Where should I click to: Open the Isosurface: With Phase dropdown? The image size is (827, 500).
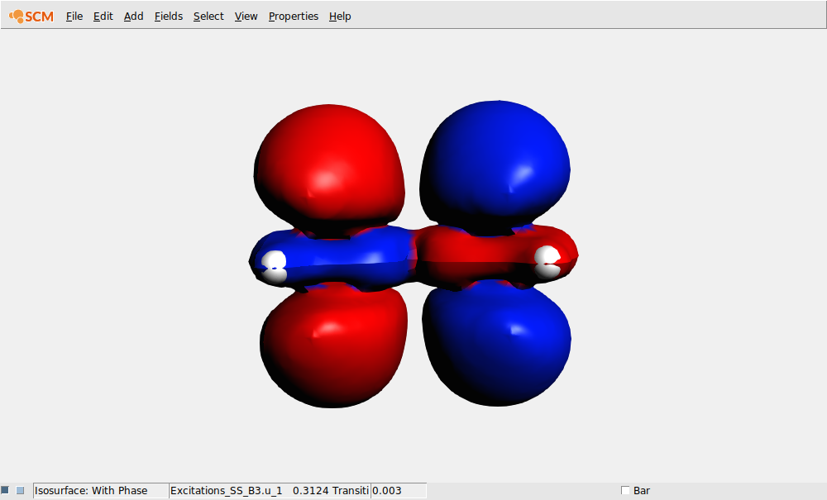pos(99,489)
